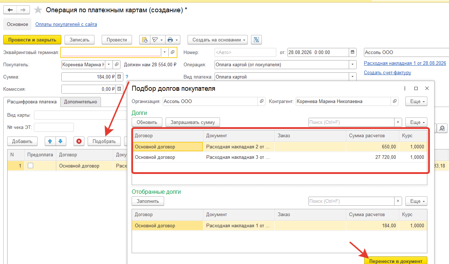Open the Создать на основании dropdown

218,40
